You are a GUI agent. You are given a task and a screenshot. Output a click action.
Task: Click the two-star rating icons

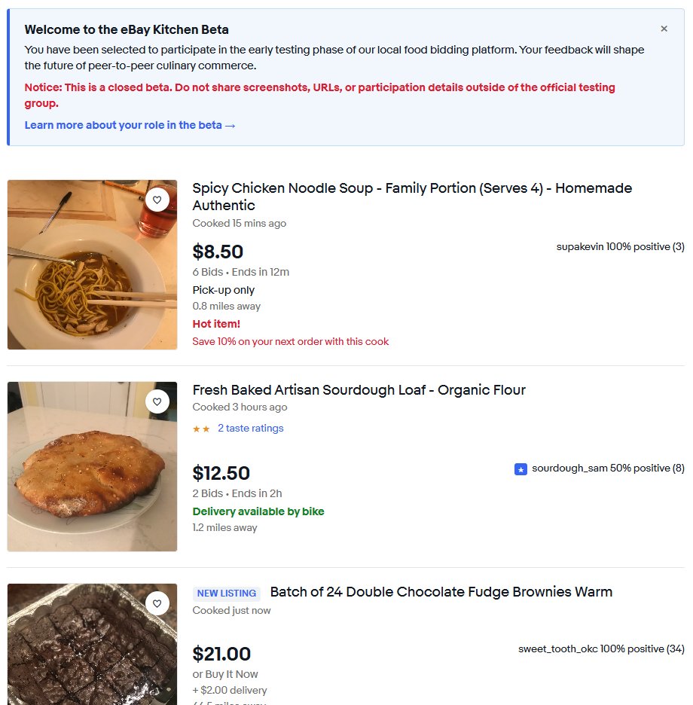coord(201,429)
